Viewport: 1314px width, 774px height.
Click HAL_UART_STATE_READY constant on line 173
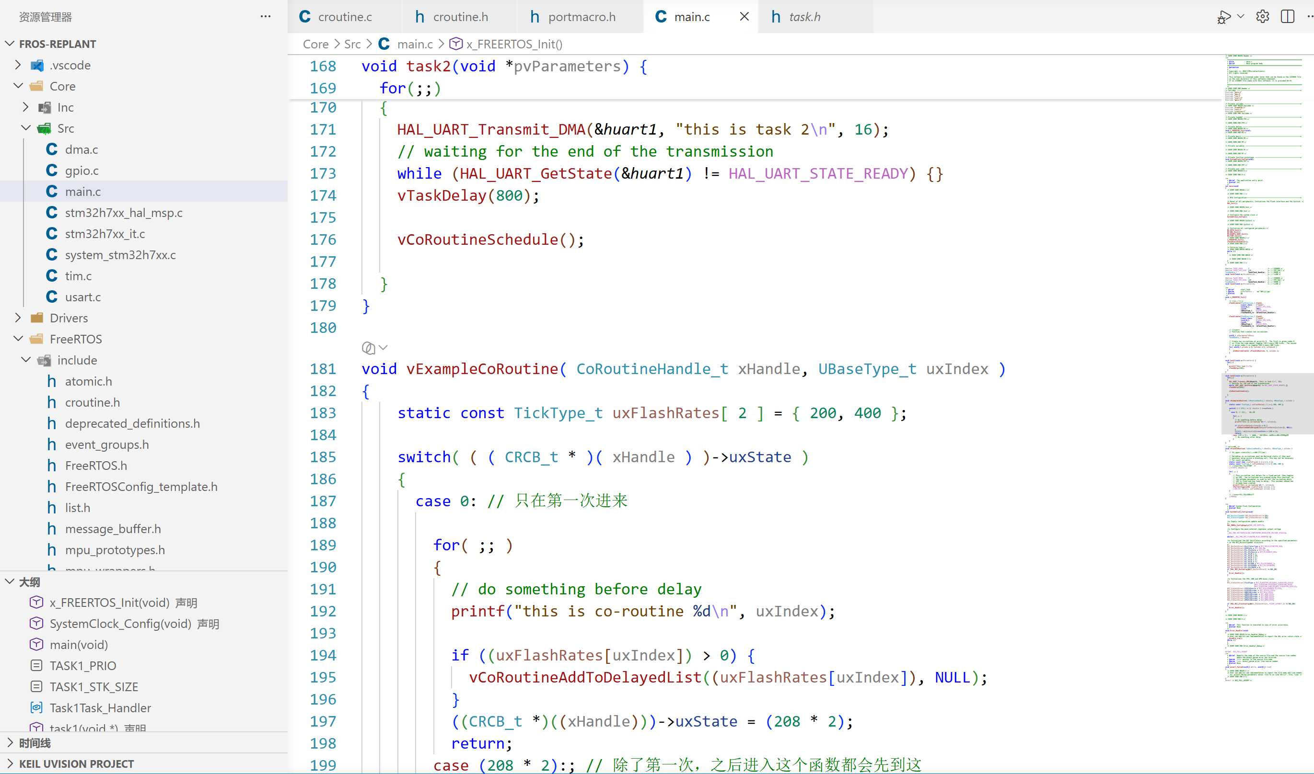click(817, 174)
